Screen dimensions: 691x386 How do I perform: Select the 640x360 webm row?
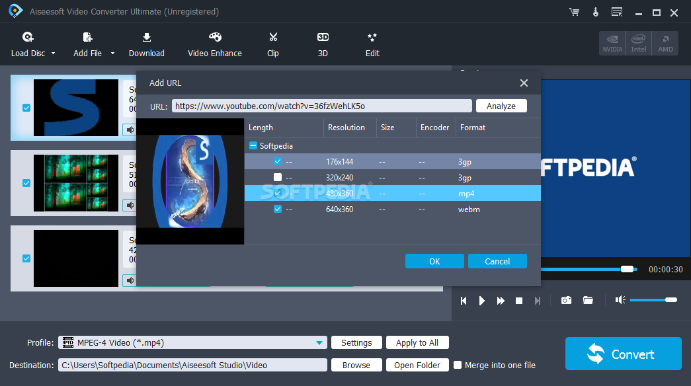click(x=393, y=209)
